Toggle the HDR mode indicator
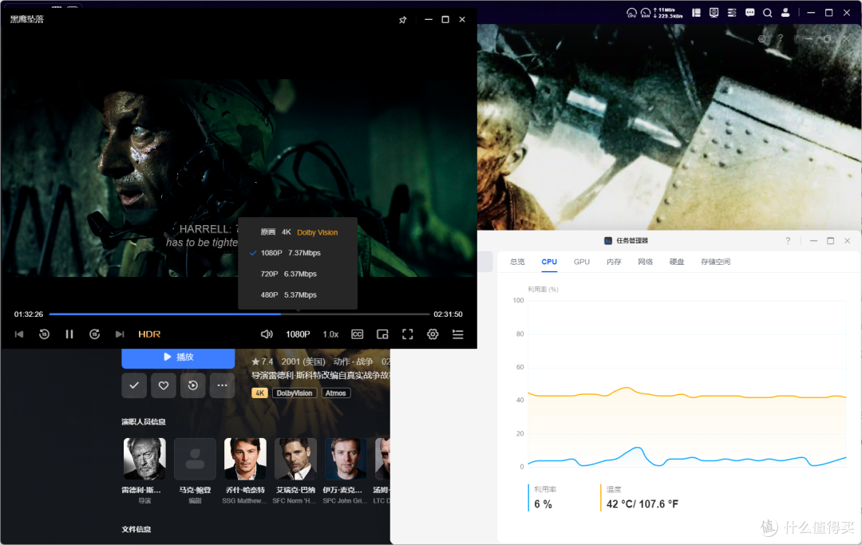 click(149, 334)
